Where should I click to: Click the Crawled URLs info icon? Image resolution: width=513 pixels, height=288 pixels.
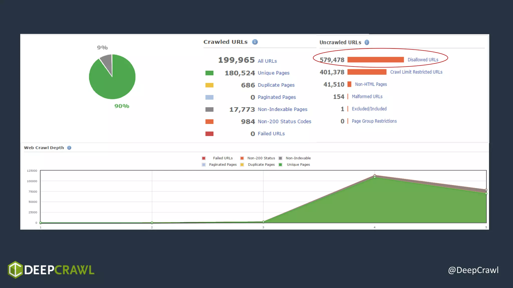click(255, 42)
